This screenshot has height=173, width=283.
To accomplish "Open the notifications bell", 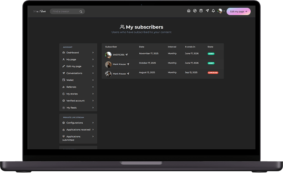I will click(x=213, y=11).
